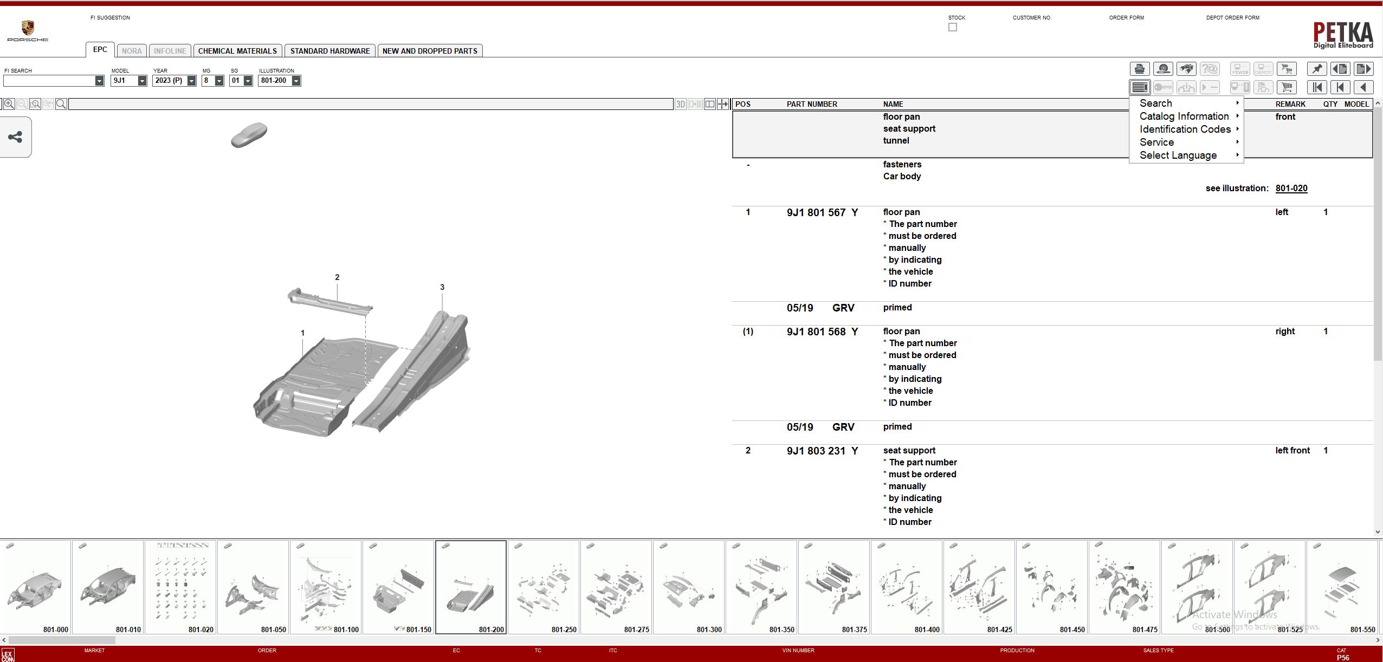This screenshot has width=1383, height=662.
Task: Switch to the NORA tab
Action: pyautogui.click(x=132, y=51)
